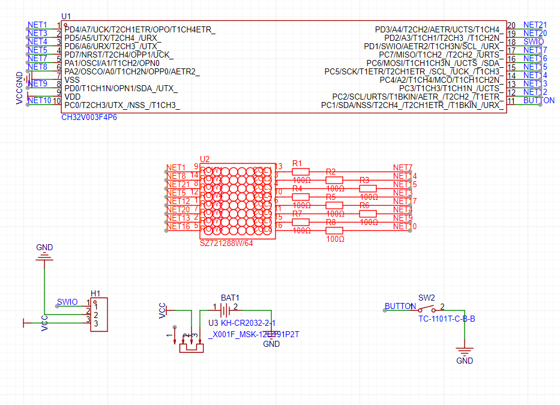560x405 pixels.
Task: Click the NET7 label right of R1
Action: pos(403,167)
